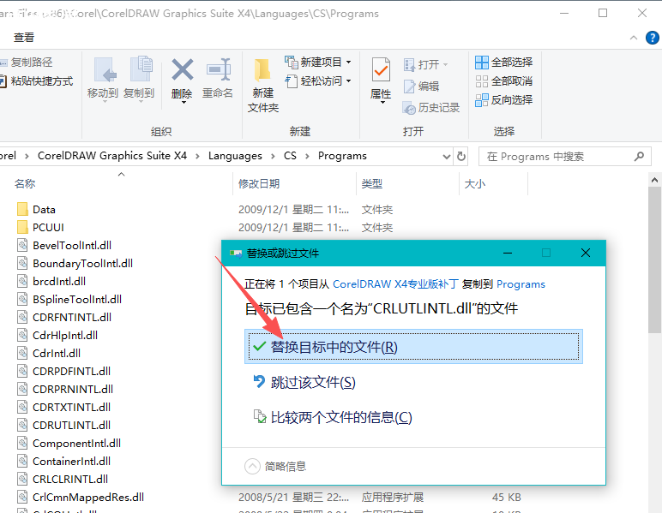Expand the chevron after Languages in breadcrumb
Viewport: 662px width, 513px height.
(274, 157)
